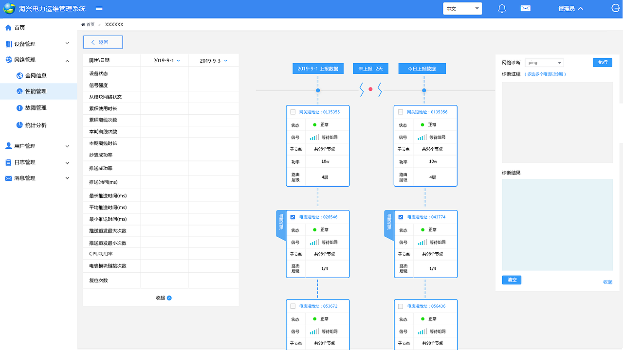Click the globe logo of the system
The image size is (623, 350).
pyautogui.click(x=9, y=8)
